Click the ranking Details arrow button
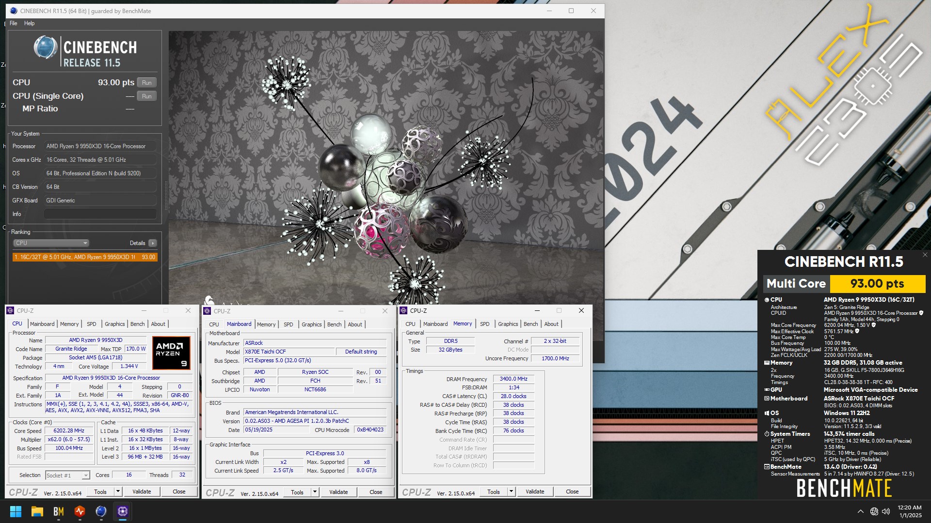The width and height of the screenshot is (931, 523). pyautogui.click(x=153, y=243)
